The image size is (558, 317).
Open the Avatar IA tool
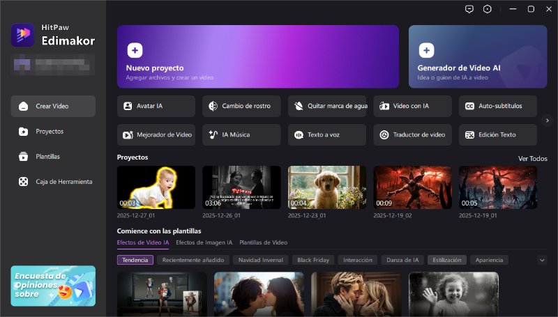click(156, 106)
